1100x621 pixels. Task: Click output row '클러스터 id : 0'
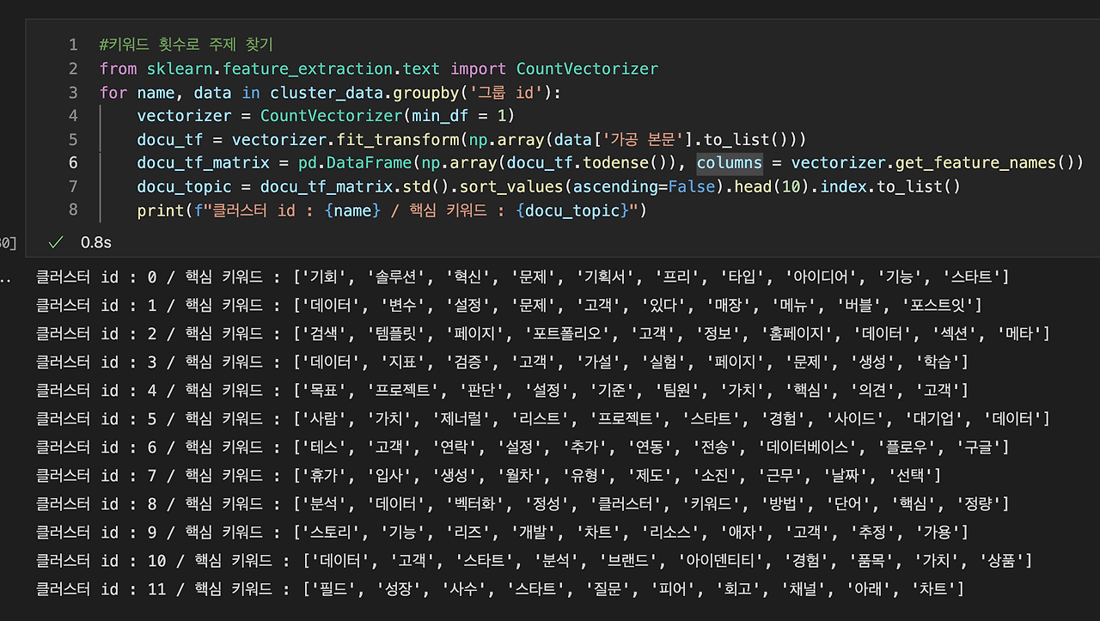click(x=522, y=277)
